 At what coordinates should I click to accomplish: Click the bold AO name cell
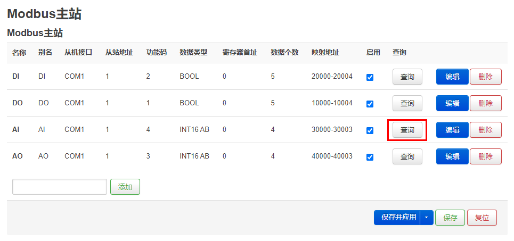point(18,156)
